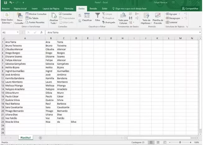
Task: Open the Customize Quick Access Toolbar dropdown
Action: pyautogui.click(x=23, y=2)
